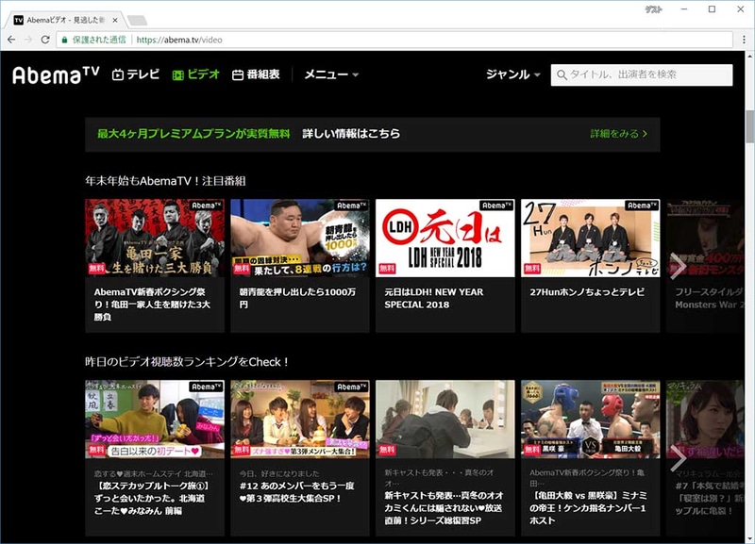The width and height of the screenshot is (755, 544).
Task: Select the Abemaビデオ browser tab
Action: point(65,20)
